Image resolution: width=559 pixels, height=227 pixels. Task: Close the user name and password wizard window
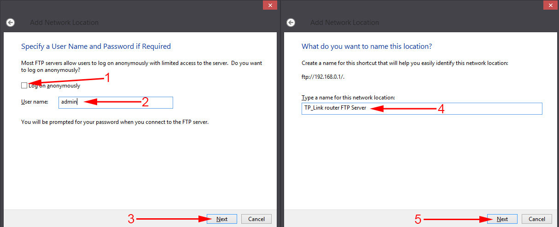269,5
